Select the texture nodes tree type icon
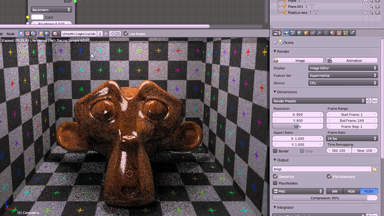Image resolution: width=384 pixels, height=216 pixels. click(x=27, y=34)
